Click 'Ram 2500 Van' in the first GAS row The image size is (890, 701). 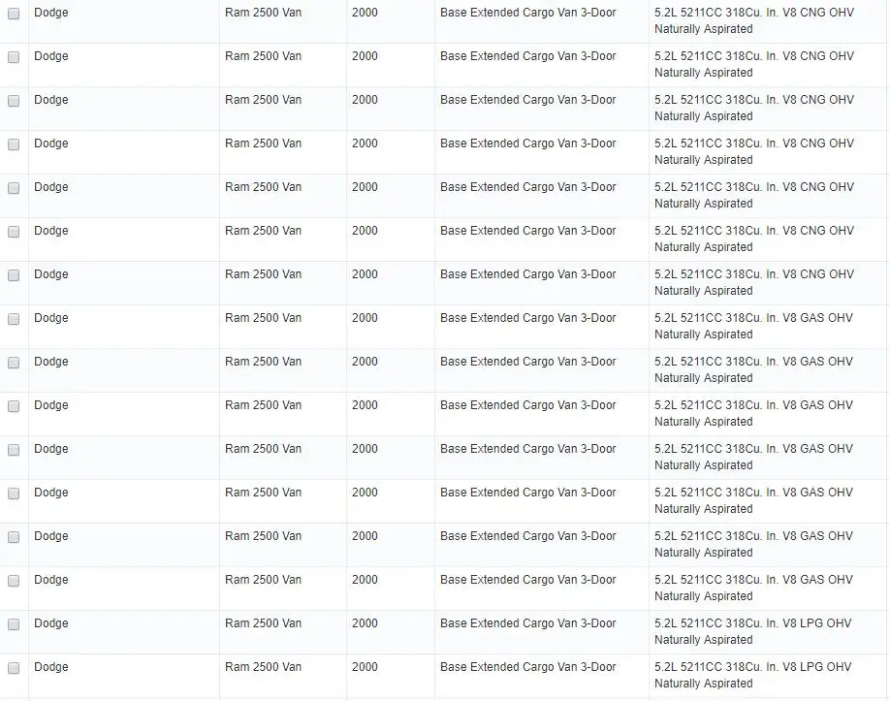[x=264, y=318]
